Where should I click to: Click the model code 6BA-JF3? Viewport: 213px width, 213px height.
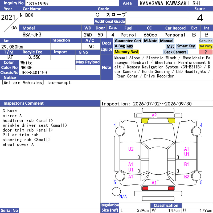tap(32, 35)
